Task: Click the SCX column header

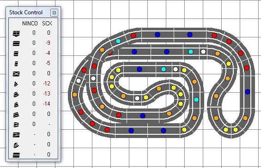Action: [47, 24]
